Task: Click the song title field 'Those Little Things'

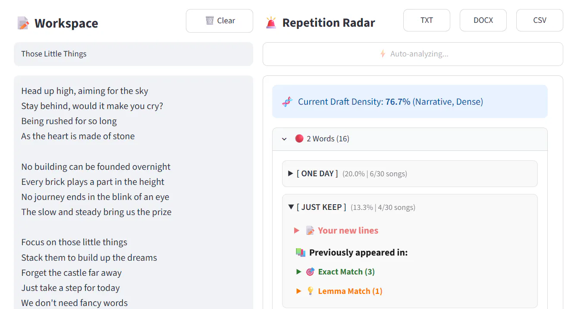Action: 133,54
